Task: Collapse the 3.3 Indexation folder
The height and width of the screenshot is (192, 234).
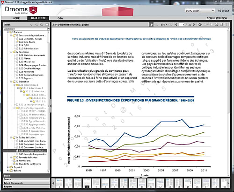Action: 11,82
